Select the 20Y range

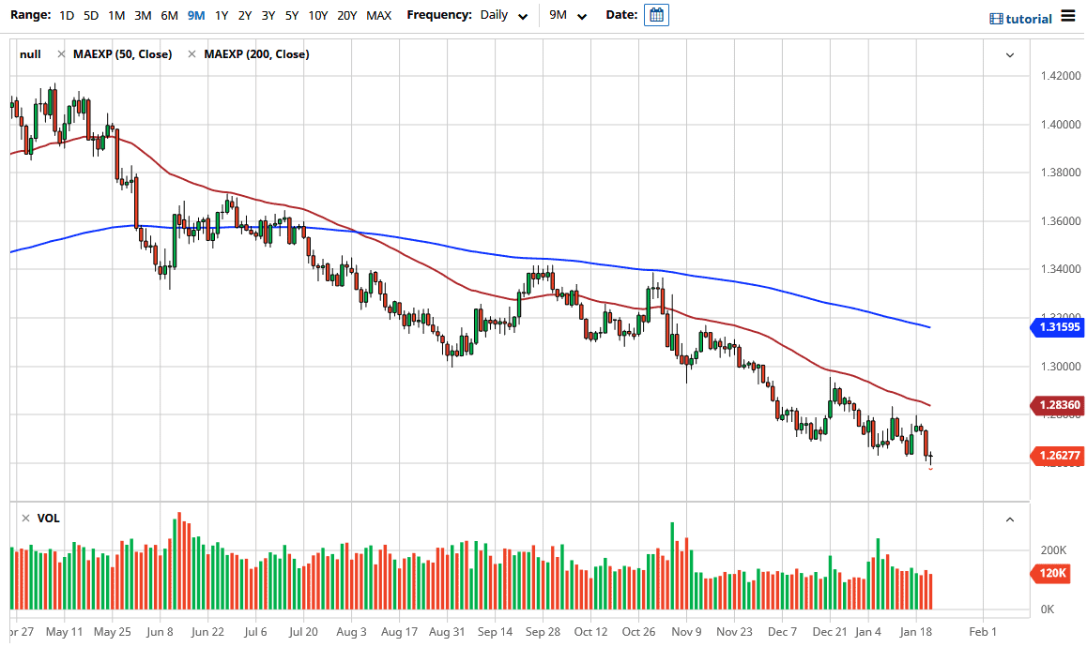click(x=346, y=15)
